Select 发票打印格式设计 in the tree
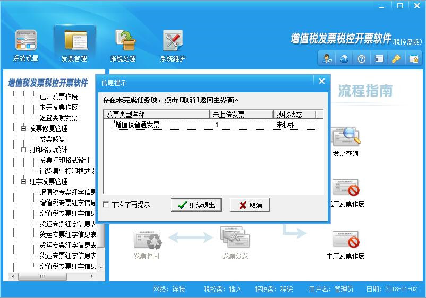The image size is (426, 298). 65,160
